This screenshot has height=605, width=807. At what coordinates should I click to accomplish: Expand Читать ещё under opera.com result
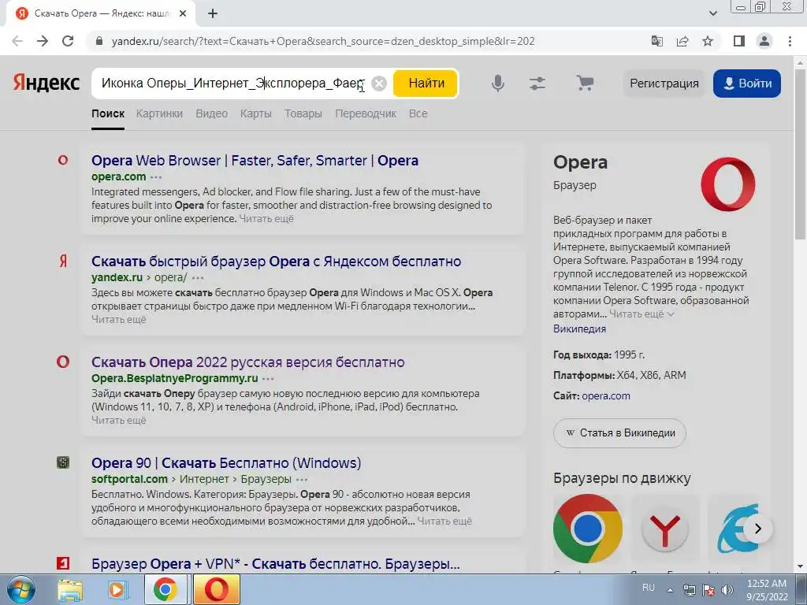click(266, 219)
